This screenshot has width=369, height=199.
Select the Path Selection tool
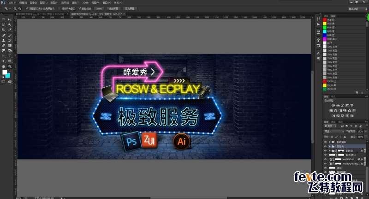(x=4, y=61)
